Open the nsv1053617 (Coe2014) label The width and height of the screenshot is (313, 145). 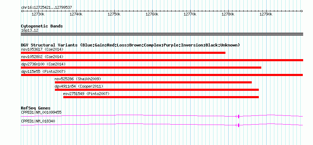coord(42,49)
